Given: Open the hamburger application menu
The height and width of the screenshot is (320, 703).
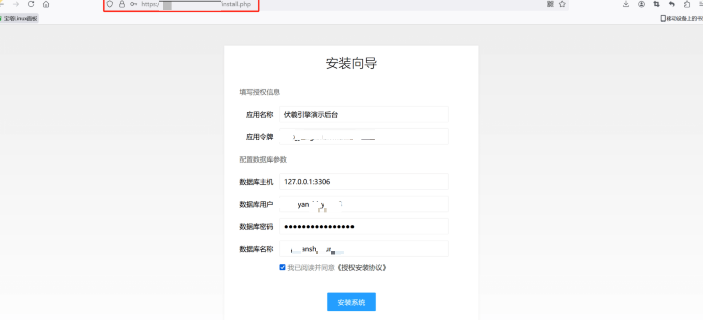Looking at the screenshot, I should (701, 4).
